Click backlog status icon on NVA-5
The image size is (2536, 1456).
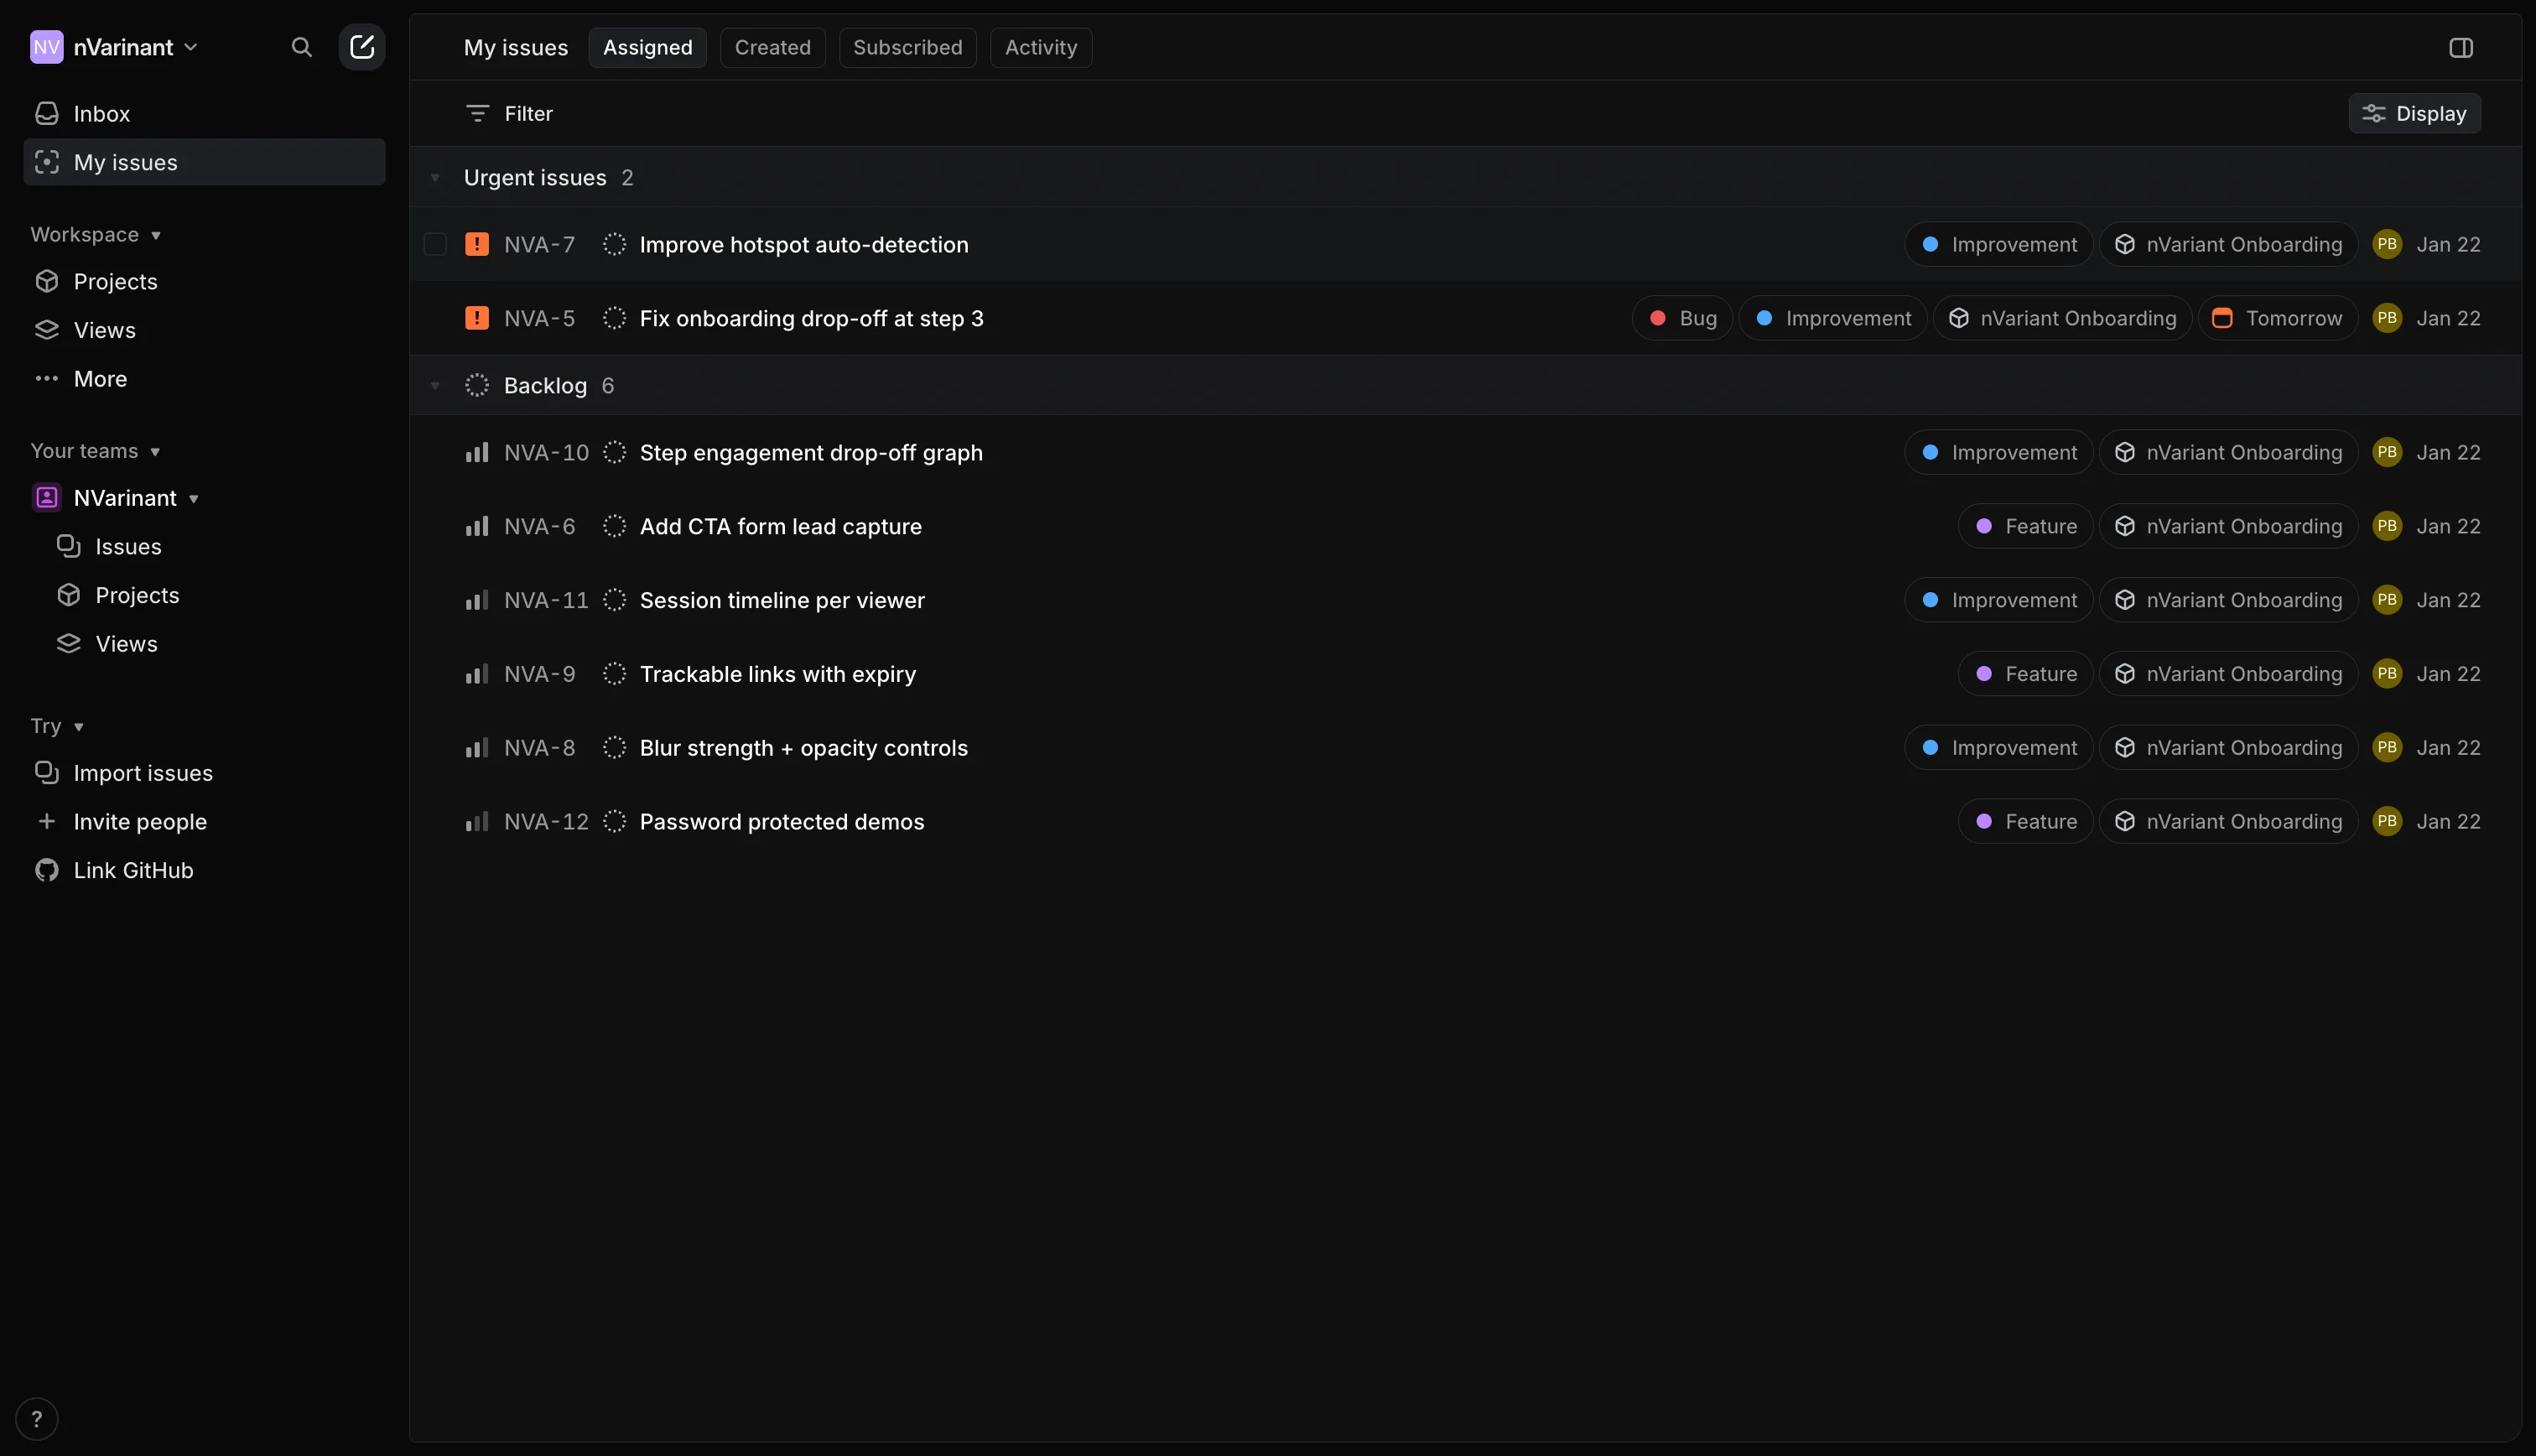615,318
